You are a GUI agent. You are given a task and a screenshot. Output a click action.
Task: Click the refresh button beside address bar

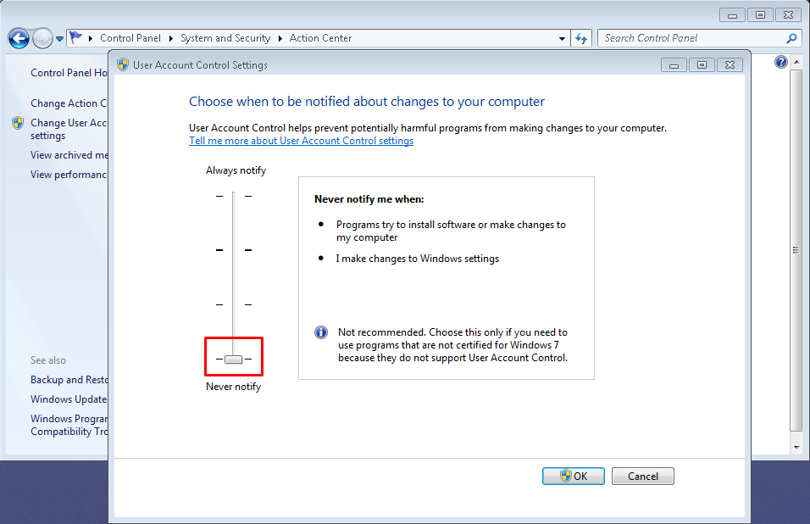pyautogui.click(x=581, y=38)
